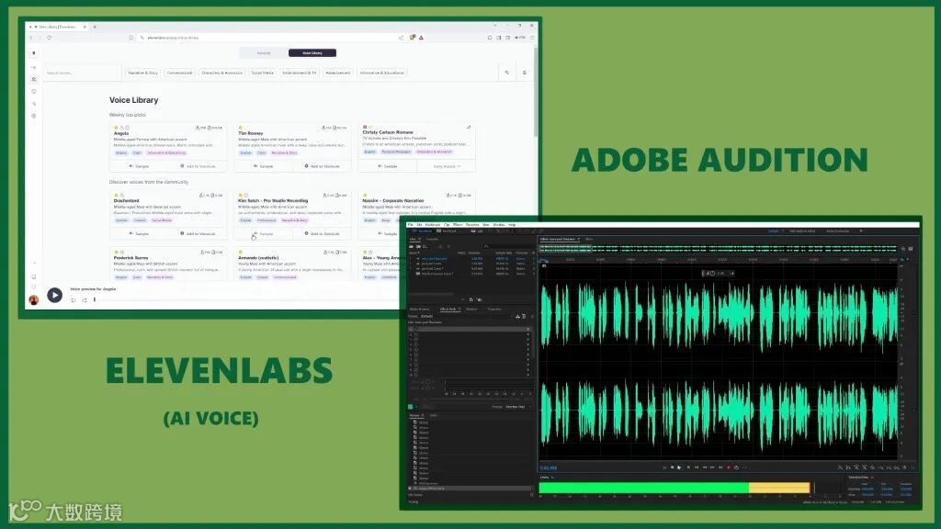Add Angela voice to VoiceLab
This screenshot has height=529, width=941.
click(198, 166)
